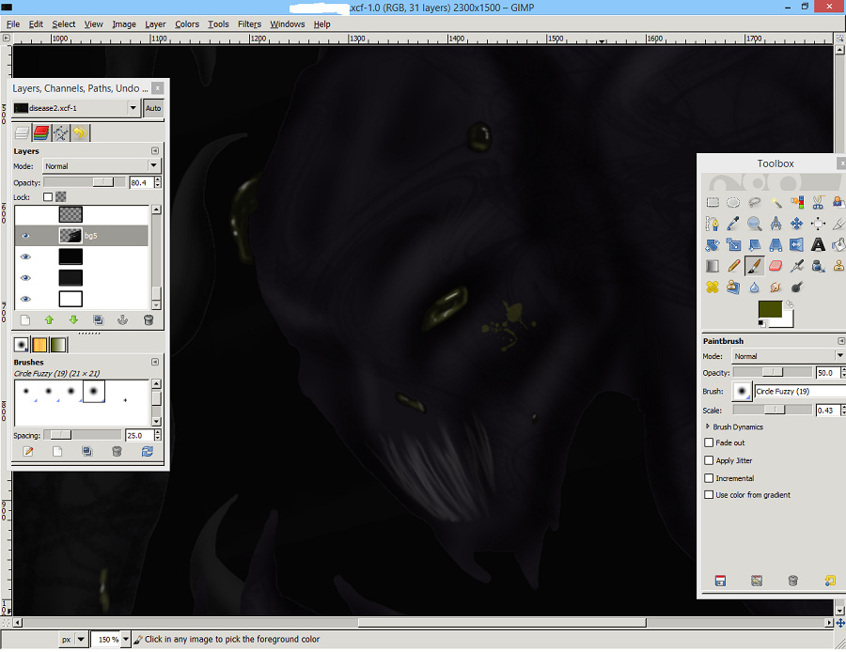Refresh brushes with the blue arrows icon
This screenshot has width=846, height=652.
tap(148, 452)
